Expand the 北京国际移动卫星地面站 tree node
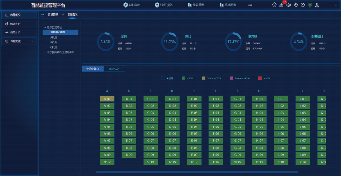 point(45,52)
